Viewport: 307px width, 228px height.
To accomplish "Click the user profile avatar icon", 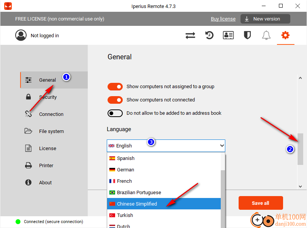I will click(21, 35).
